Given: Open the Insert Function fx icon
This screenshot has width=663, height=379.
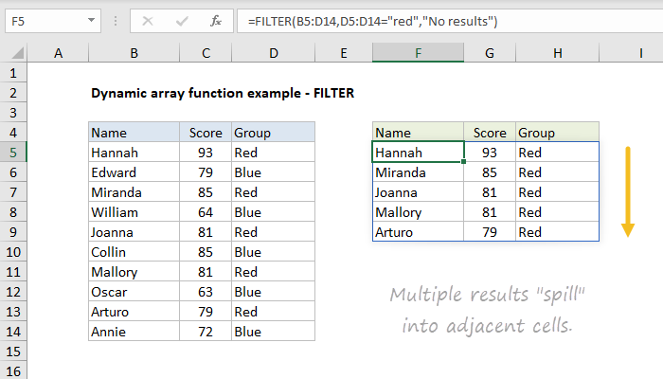Looking at the screenshot, I should tap(216, 21).
